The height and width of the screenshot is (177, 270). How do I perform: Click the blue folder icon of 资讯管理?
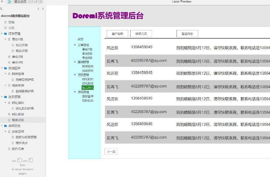[5, 97]
